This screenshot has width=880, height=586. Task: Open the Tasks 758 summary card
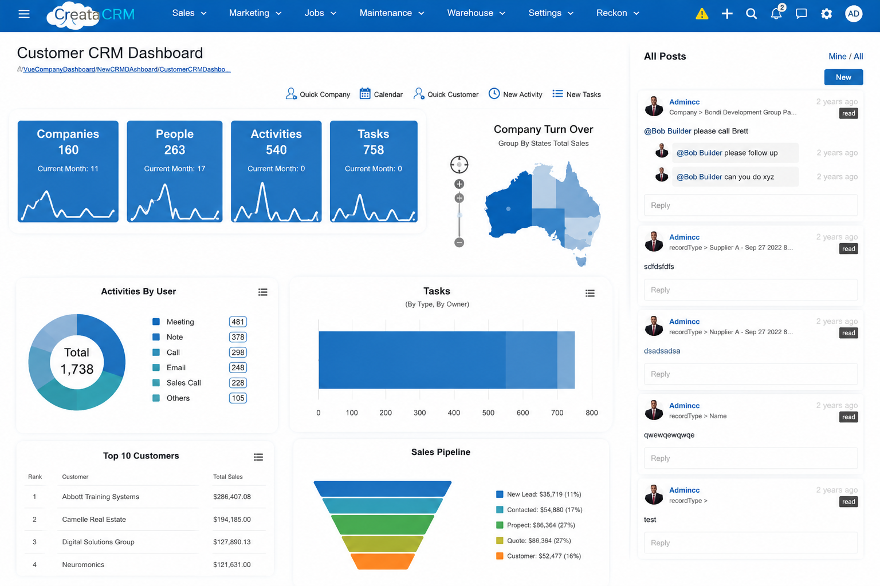point(374,171)
